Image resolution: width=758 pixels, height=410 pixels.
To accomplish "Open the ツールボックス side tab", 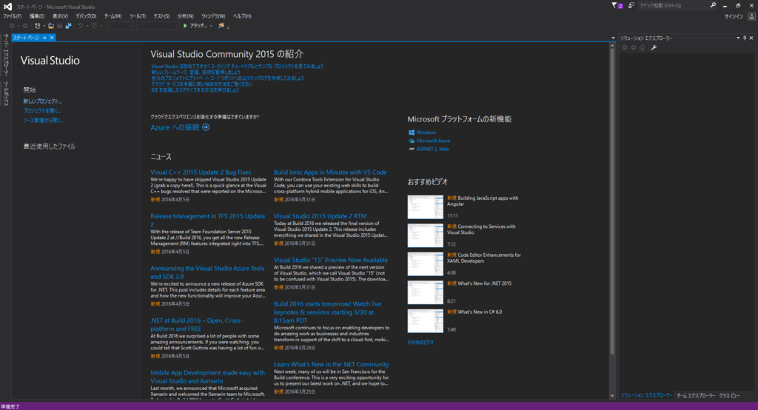I will (6, 93).
